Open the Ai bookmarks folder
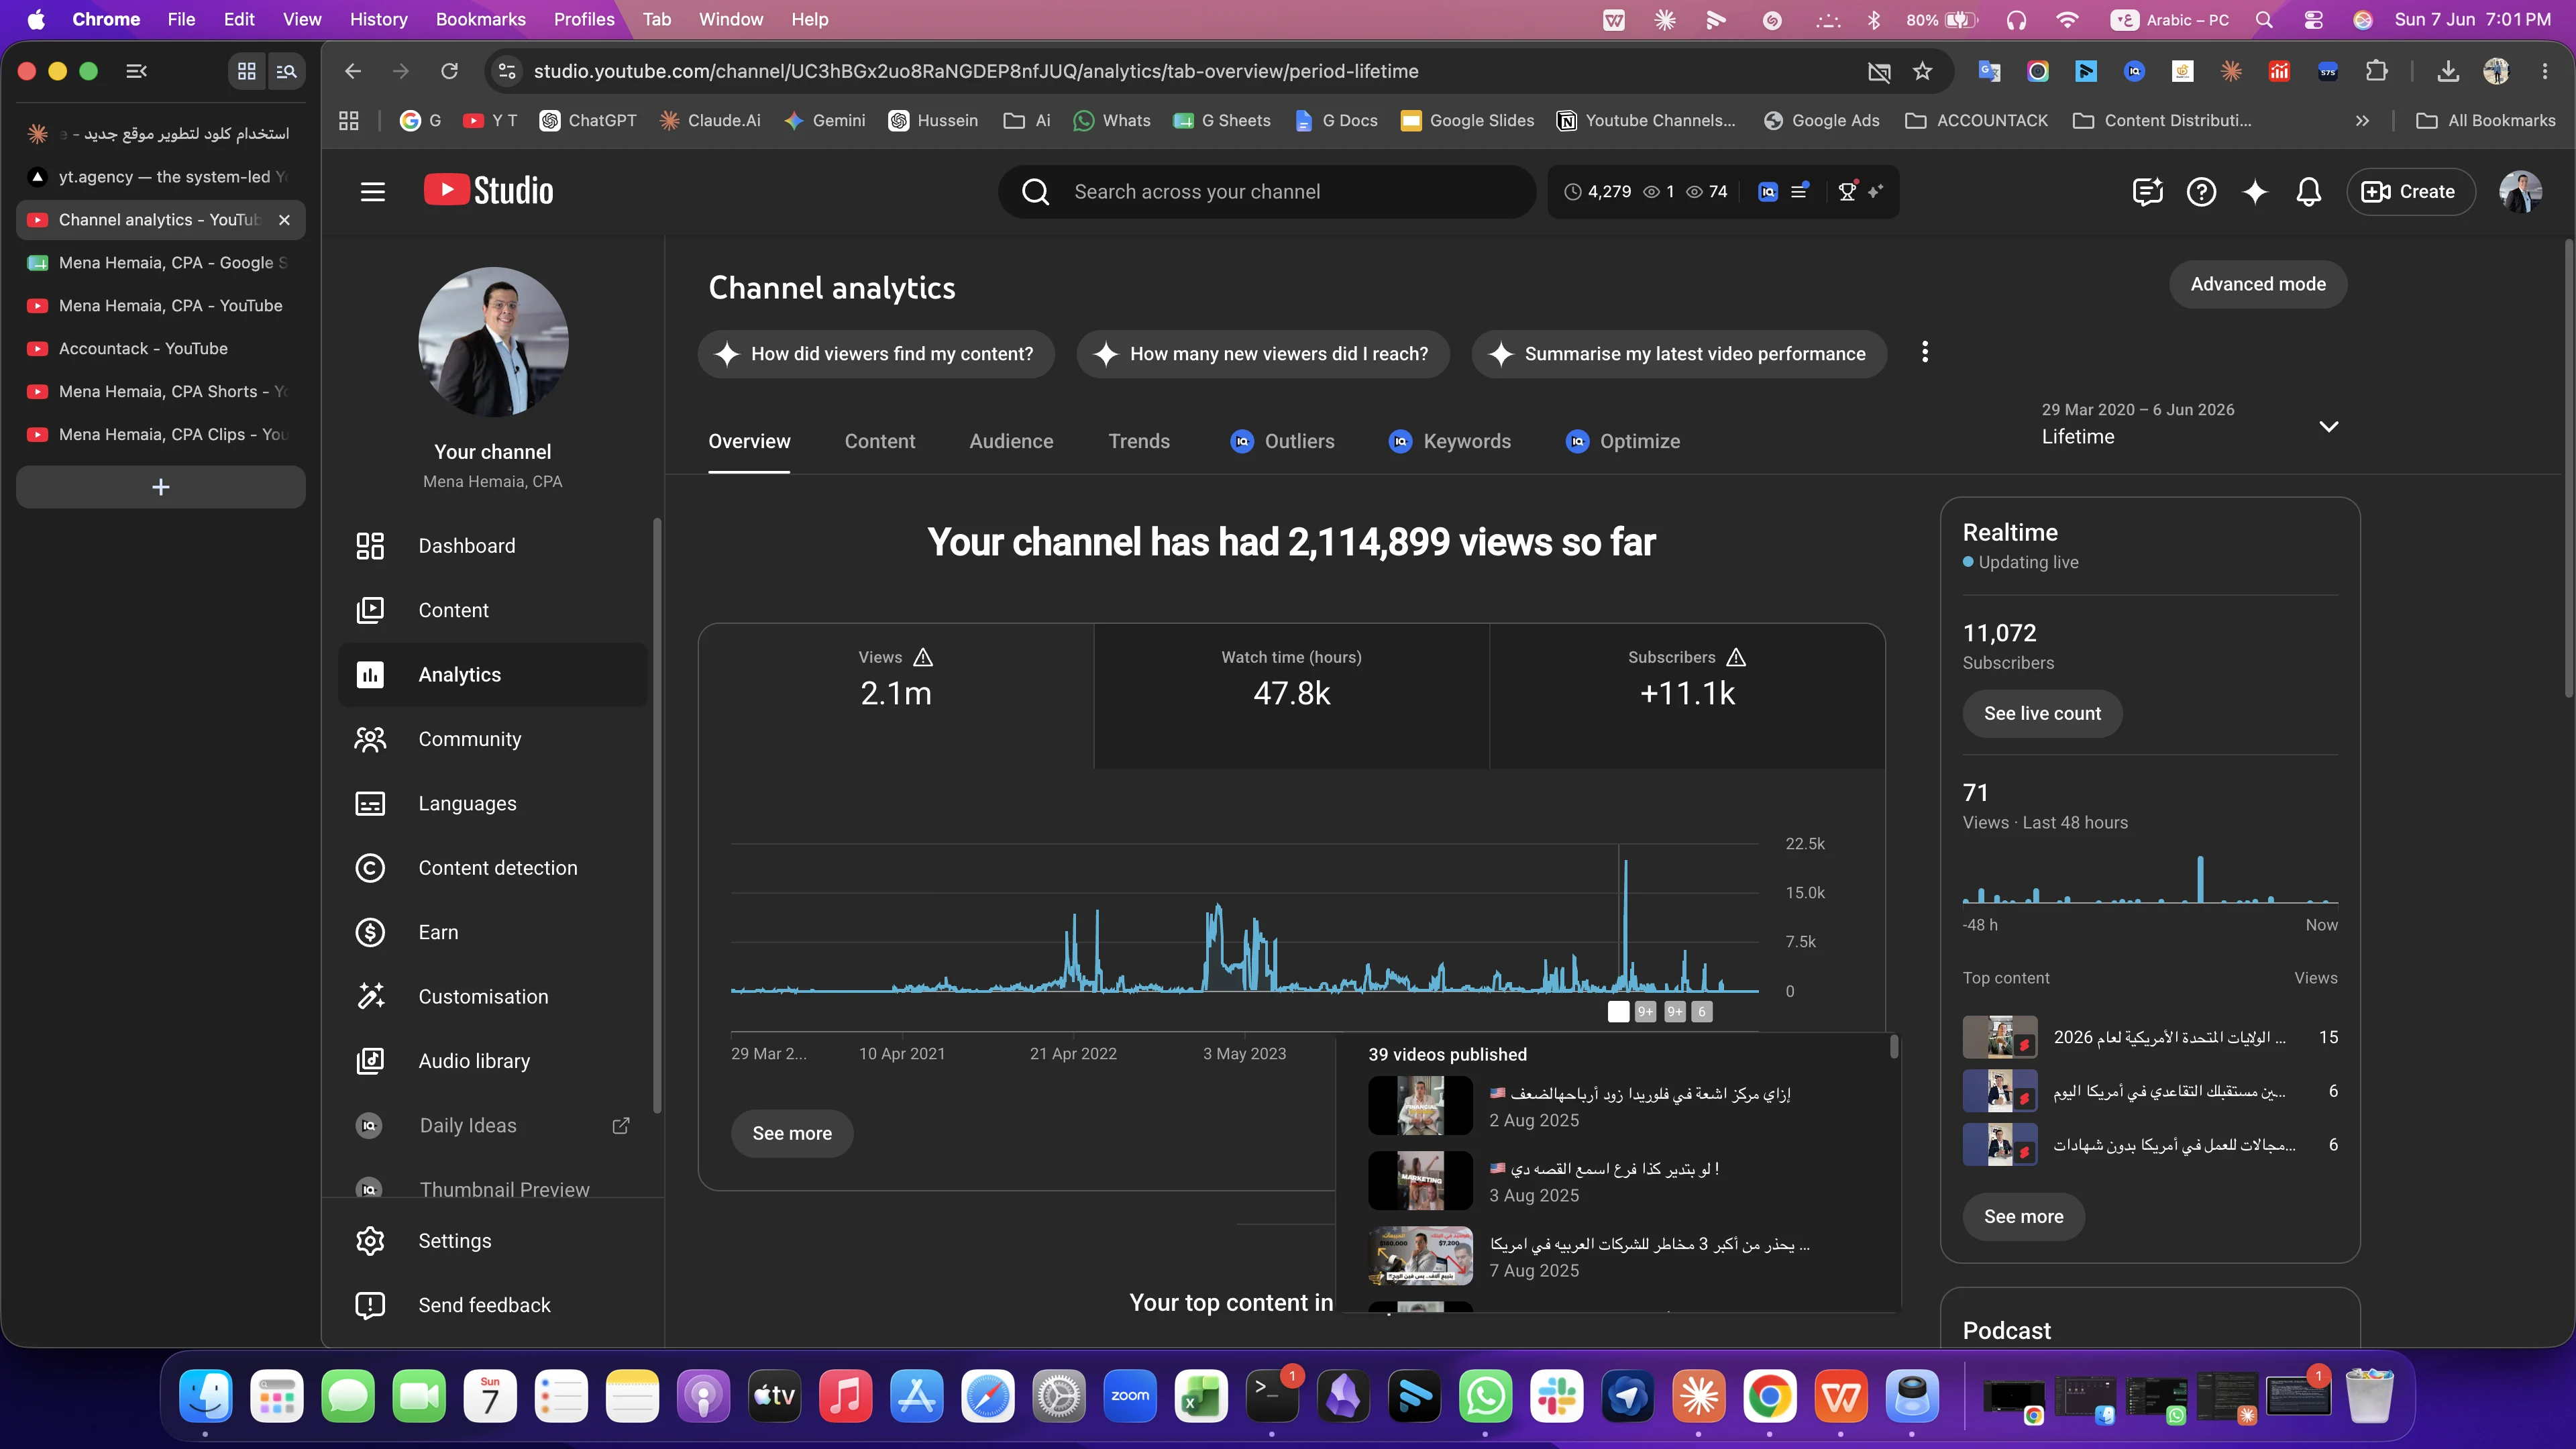Screen dimensions: 2576x1449 (1027, 120)
